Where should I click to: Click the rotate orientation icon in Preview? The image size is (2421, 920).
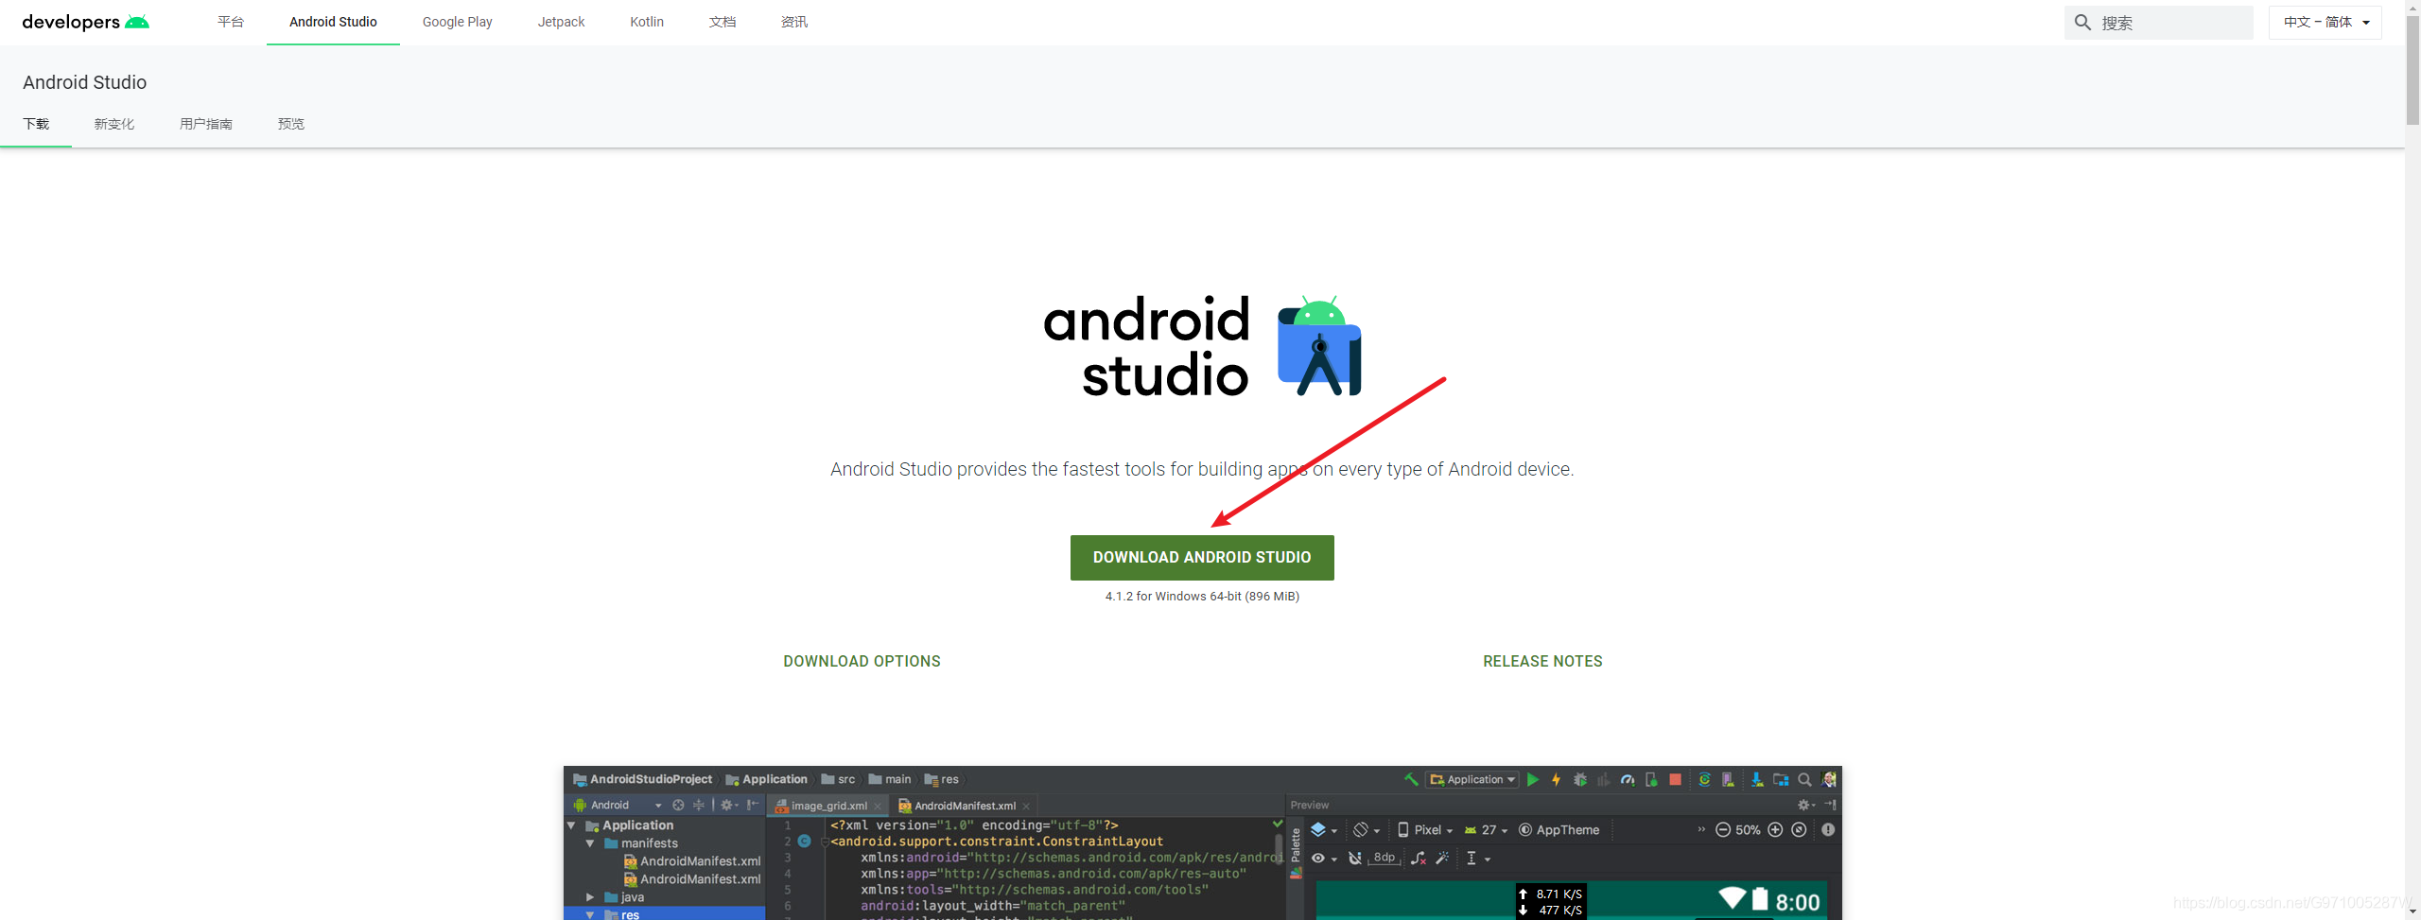(1361, 829)
